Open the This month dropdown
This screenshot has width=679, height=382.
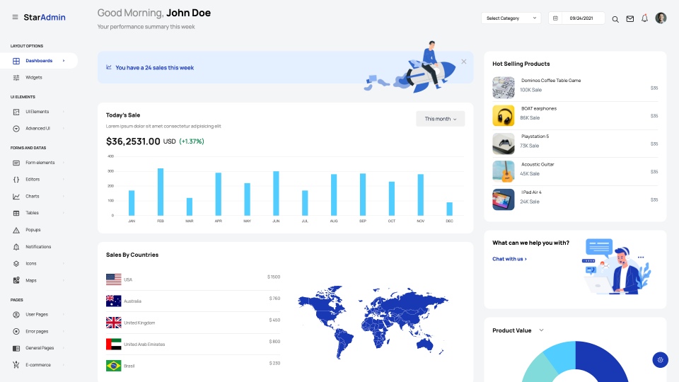tap(441, 119)
